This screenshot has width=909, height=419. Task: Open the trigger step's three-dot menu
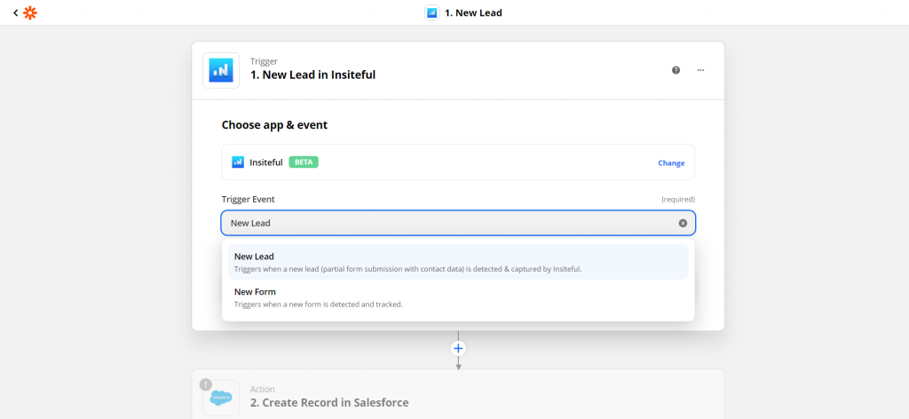pos(701,70)
